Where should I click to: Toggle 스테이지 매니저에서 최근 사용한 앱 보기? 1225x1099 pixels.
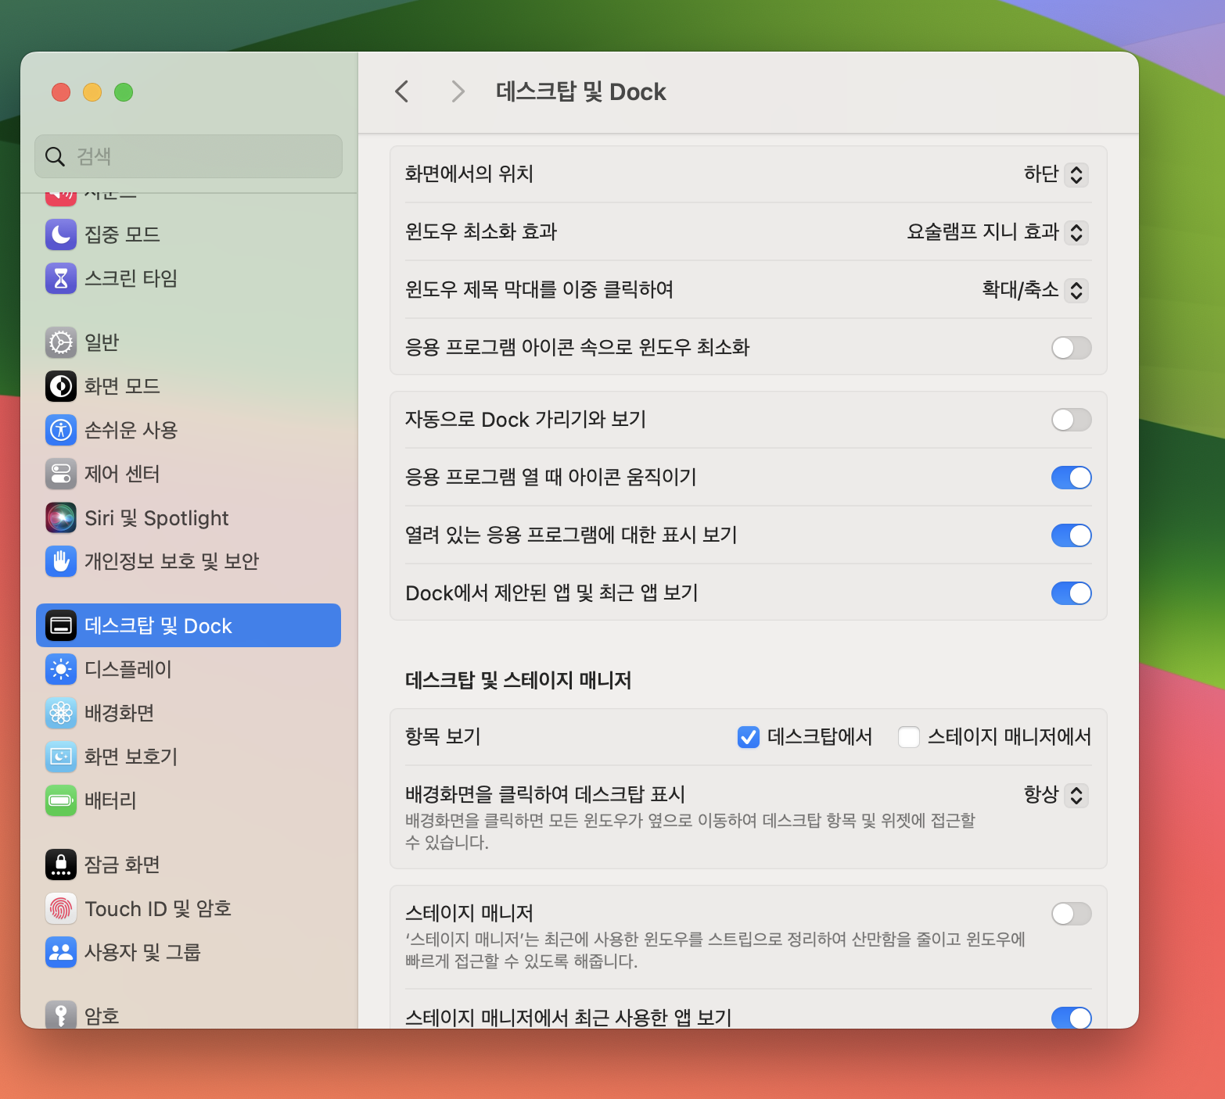(1071, 1018)
